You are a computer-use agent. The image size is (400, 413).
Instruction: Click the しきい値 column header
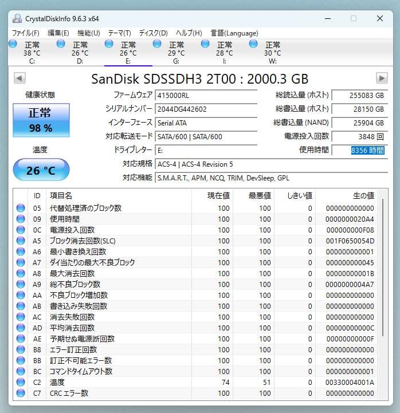click(x=295, y=195)
